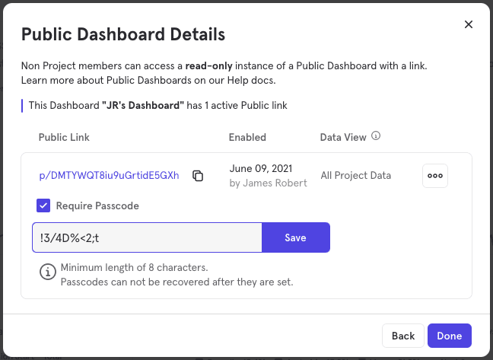Go back with the Back button
Screen dimensions: 493x360
click(403, 336)
